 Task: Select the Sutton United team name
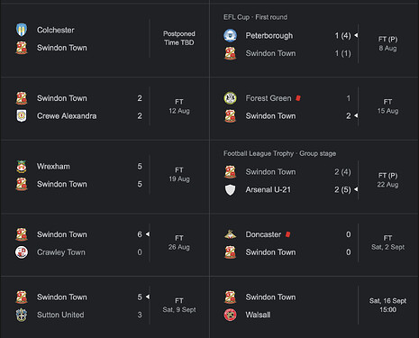click(60, 315)
